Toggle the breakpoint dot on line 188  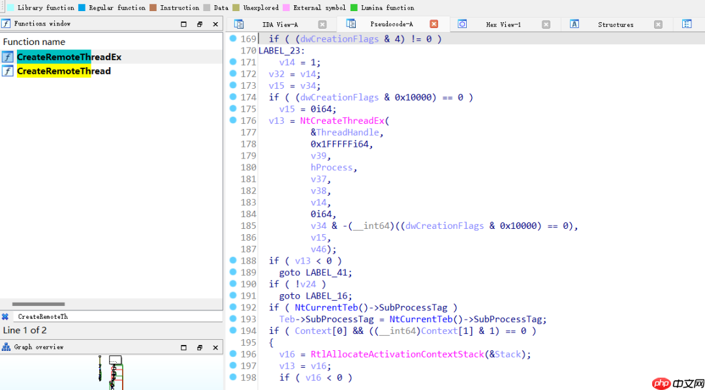[x=233, y=260]
